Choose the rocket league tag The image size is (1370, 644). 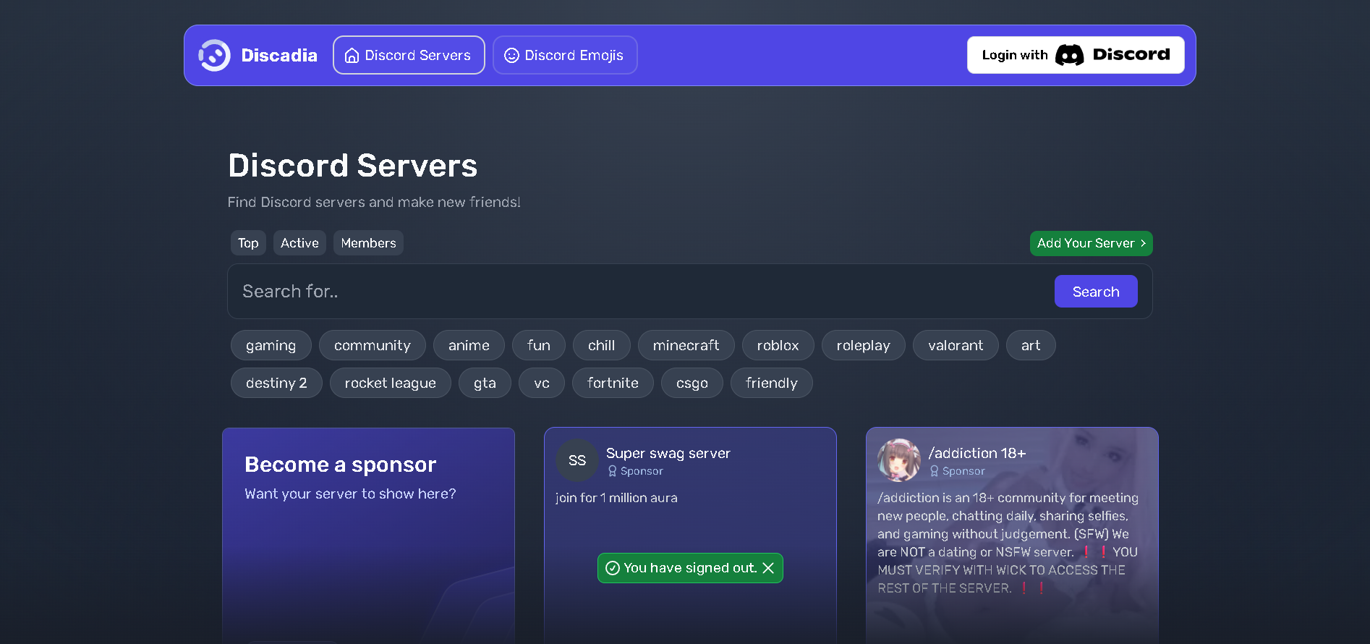coord(390,384)
